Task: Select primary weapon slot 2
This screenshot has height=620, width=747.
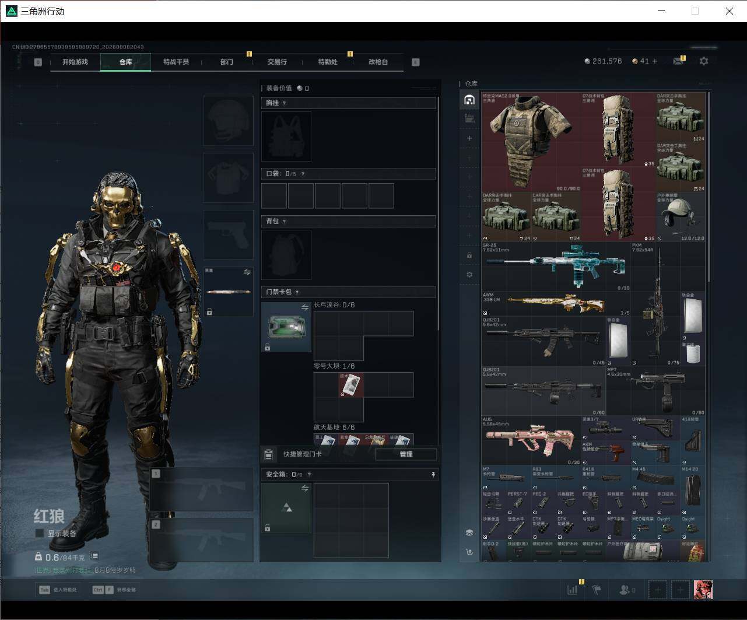Action: click(202, 540)
